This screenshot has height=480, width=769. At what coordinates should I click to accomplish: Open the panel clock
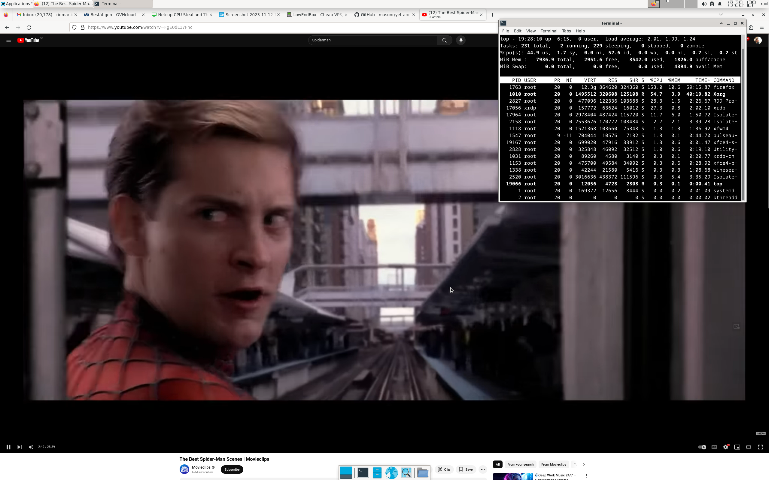click(742, 4)
